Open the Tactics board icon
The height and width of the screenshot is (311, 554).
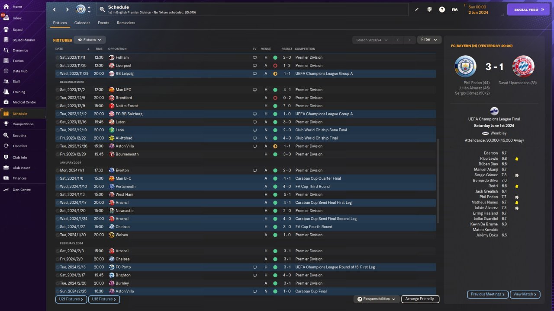point(6,61)
